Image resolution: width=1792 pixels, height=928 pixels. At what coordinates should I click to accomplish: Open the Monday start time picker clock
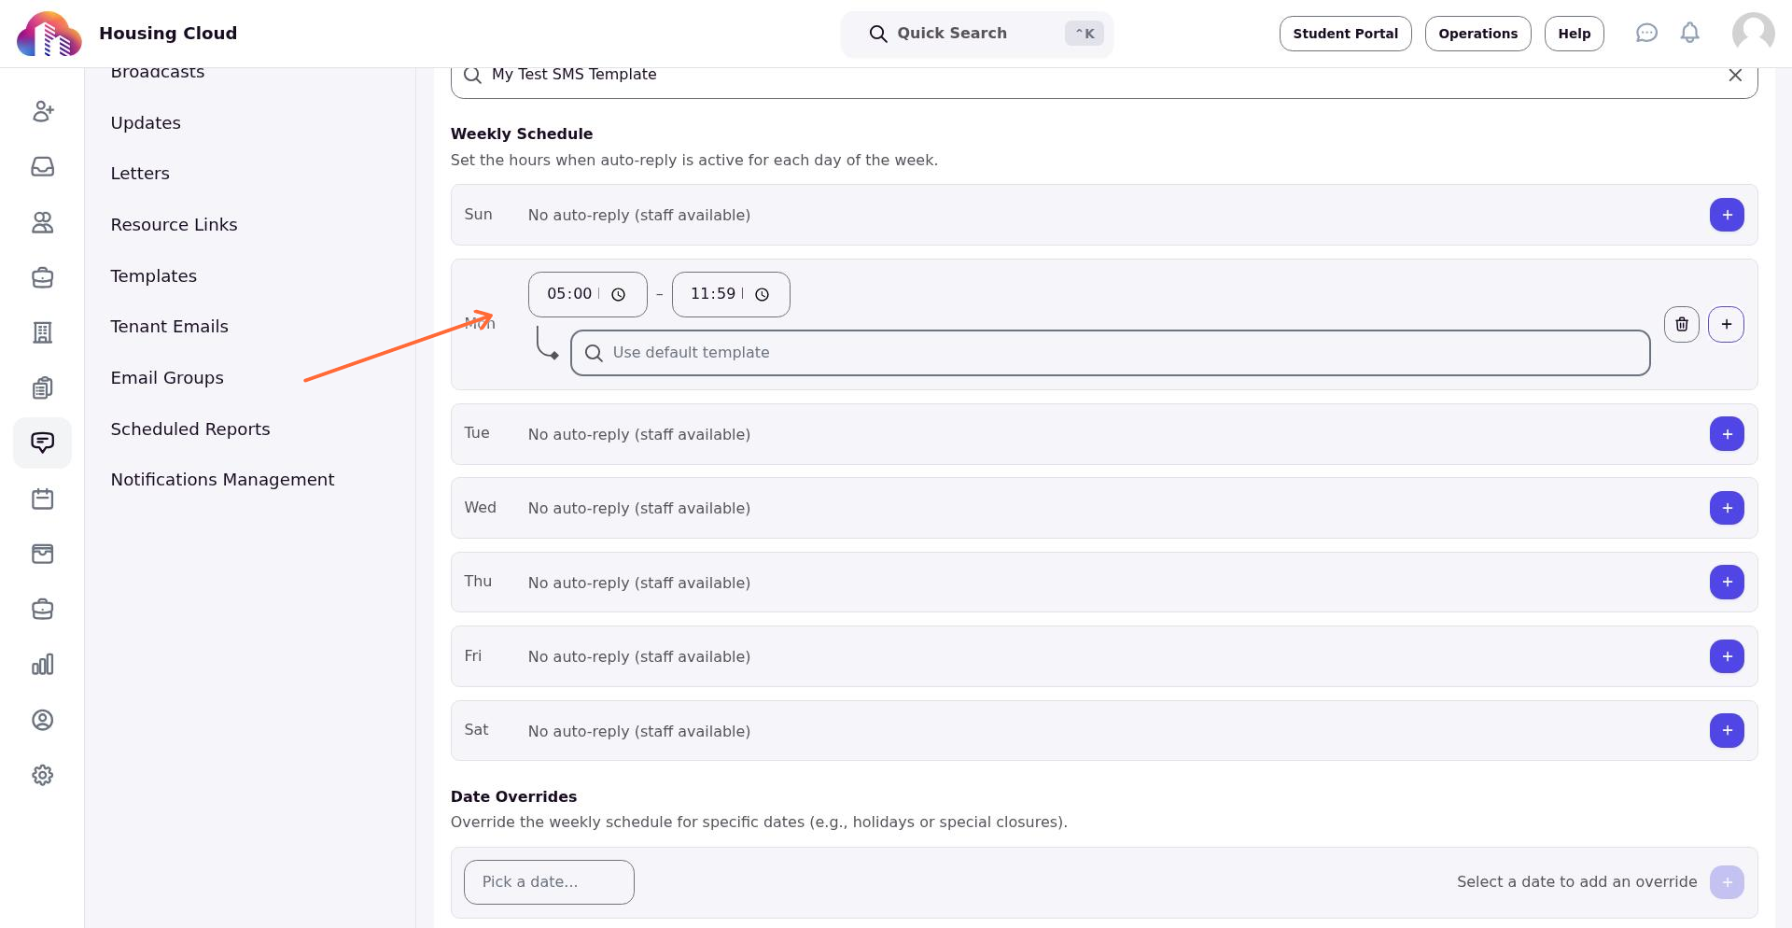618,294
